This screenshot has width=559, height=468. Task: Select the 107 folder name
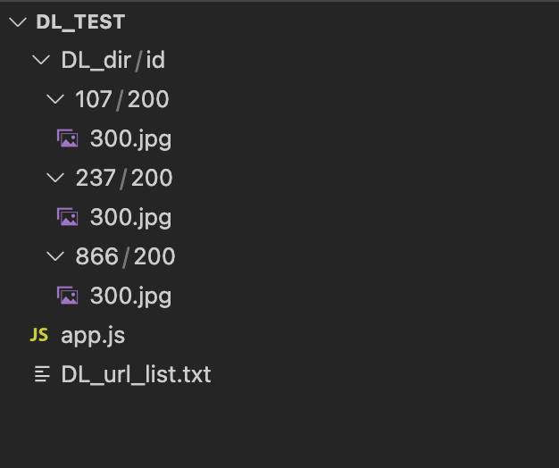coord(94,99)
